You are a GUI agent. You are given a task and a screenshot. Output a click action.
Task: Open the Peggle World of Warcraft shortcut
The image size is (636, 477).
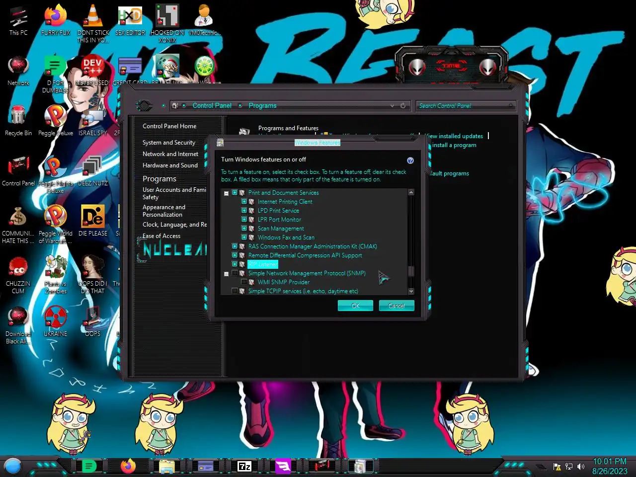tap(56, 225)
